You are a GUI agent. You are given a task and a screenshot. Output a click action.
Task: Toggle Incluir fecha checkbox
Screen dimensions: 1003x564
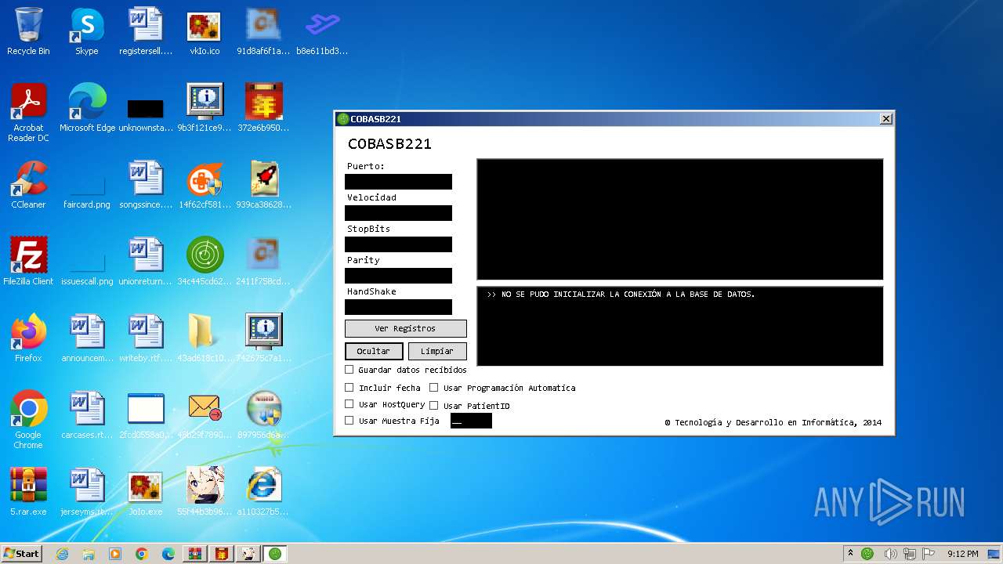tap(349, 387)
